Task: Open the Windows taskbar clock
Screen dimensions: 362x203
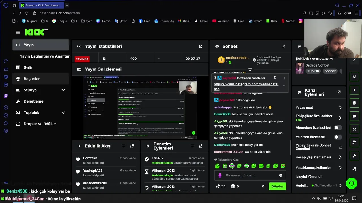Action: coord(341,198)
